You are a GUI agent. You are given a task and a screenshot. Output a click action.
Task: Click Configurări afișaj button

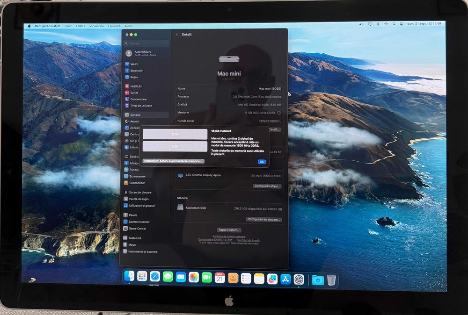267,186
